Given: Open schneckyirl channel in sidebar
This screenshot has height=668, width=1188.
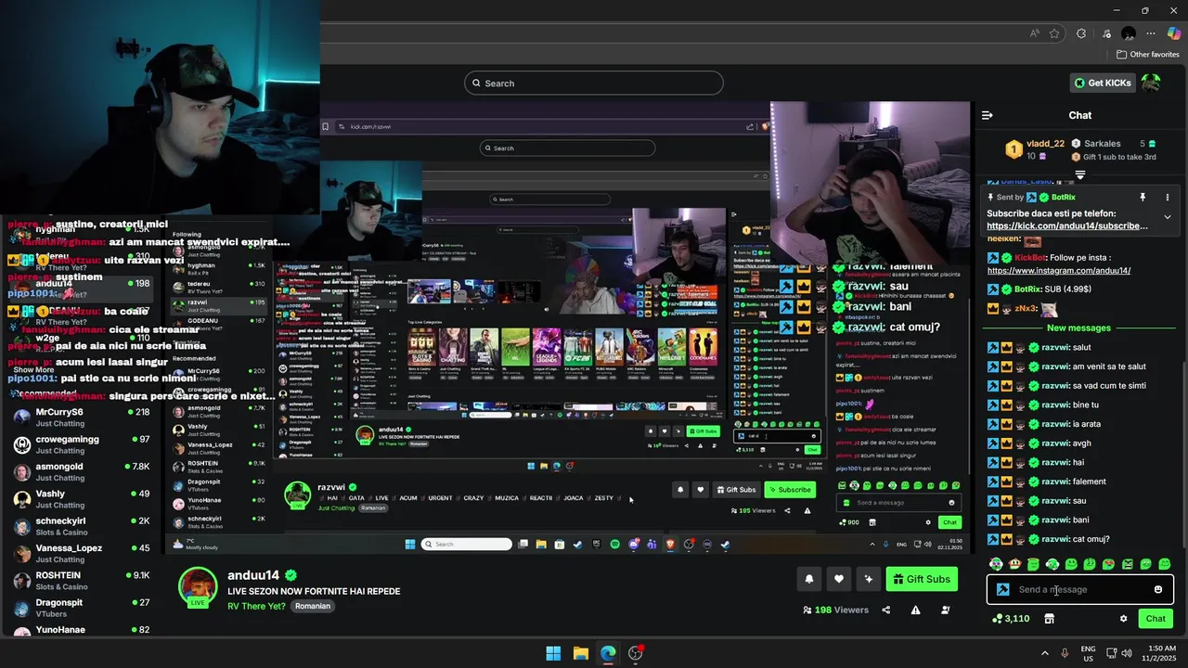Looking at the screenshot, I should click(x=82, y=525).
